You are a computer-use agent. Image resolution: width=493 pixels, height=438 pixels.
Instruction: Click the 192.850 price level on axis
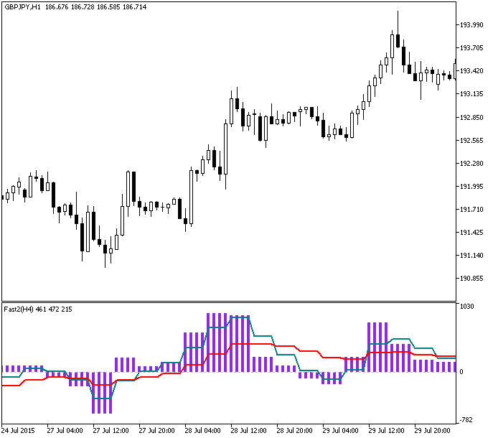pyautogui.click(x=471, y=117)
